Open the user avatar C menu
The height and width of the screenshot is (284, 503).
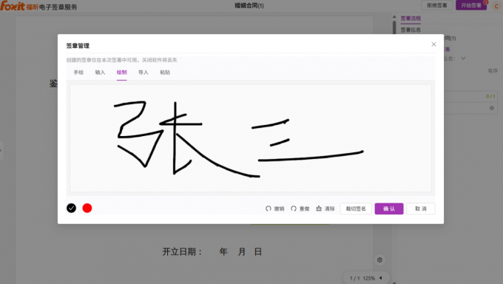click(x=496, y=6)
